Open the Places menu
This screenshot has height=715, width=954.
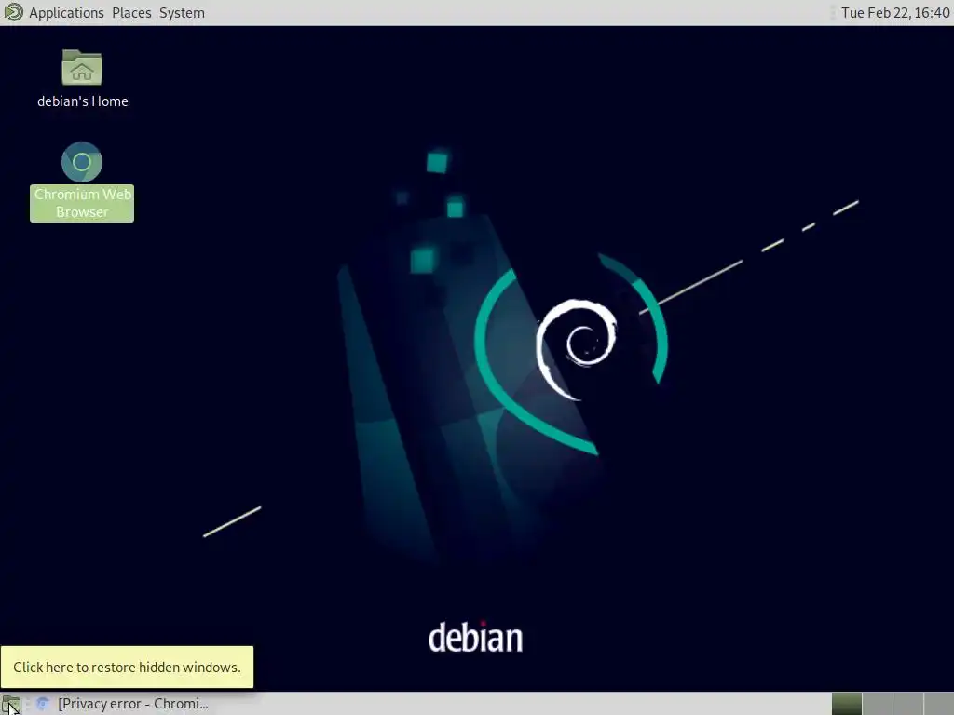point(131,13)
